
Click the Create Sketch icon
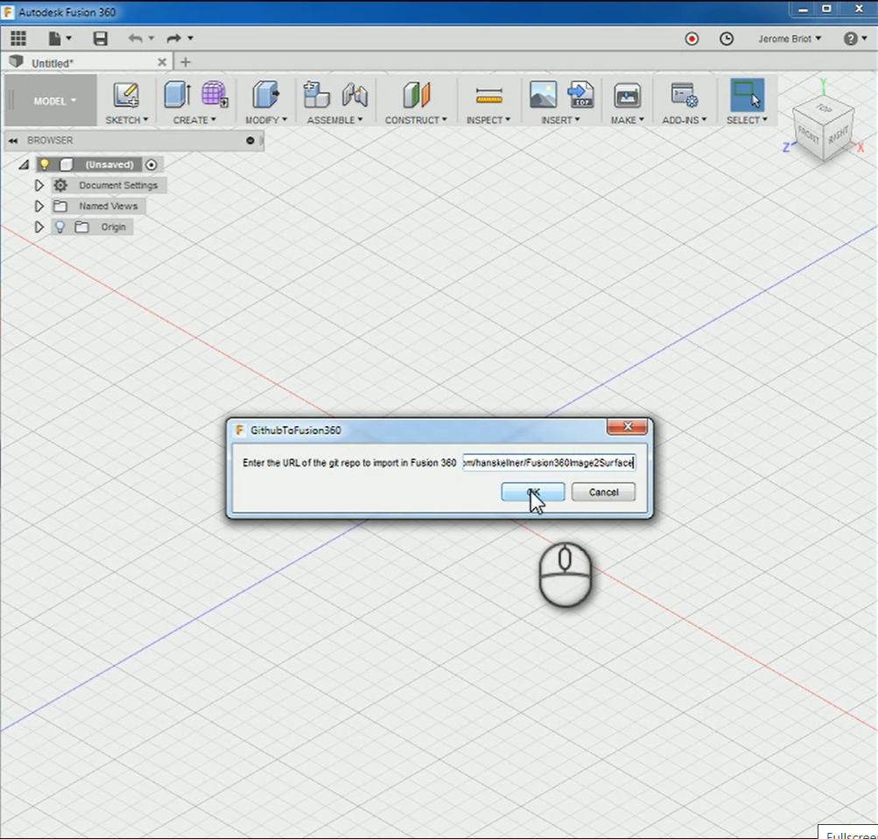[126, 95]
